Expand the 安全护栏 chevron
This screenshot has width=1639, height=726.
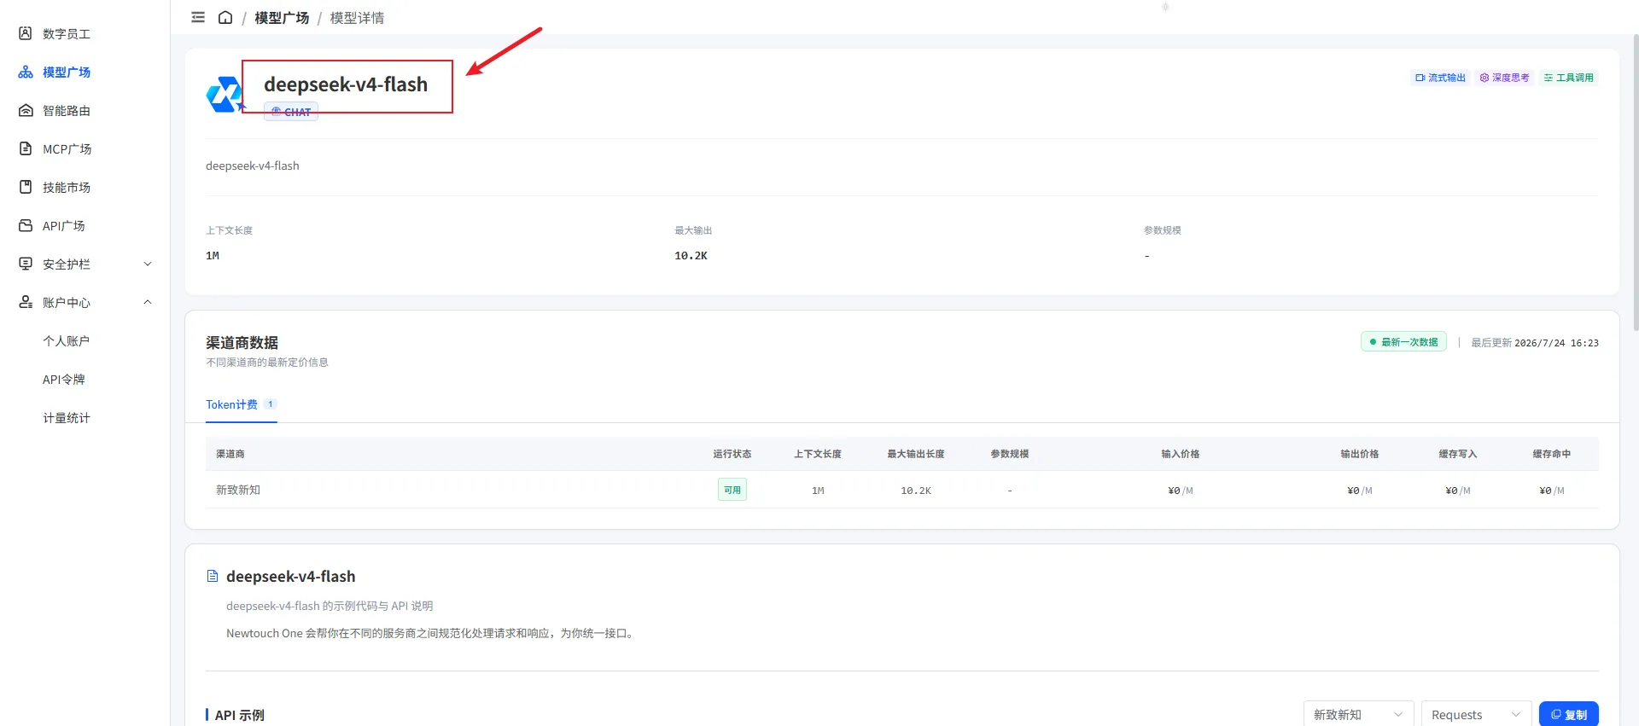tap(148, 264)
